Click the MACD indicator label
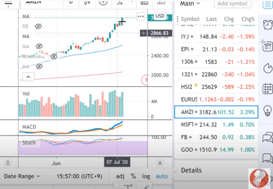 click(x=29, y=127)
